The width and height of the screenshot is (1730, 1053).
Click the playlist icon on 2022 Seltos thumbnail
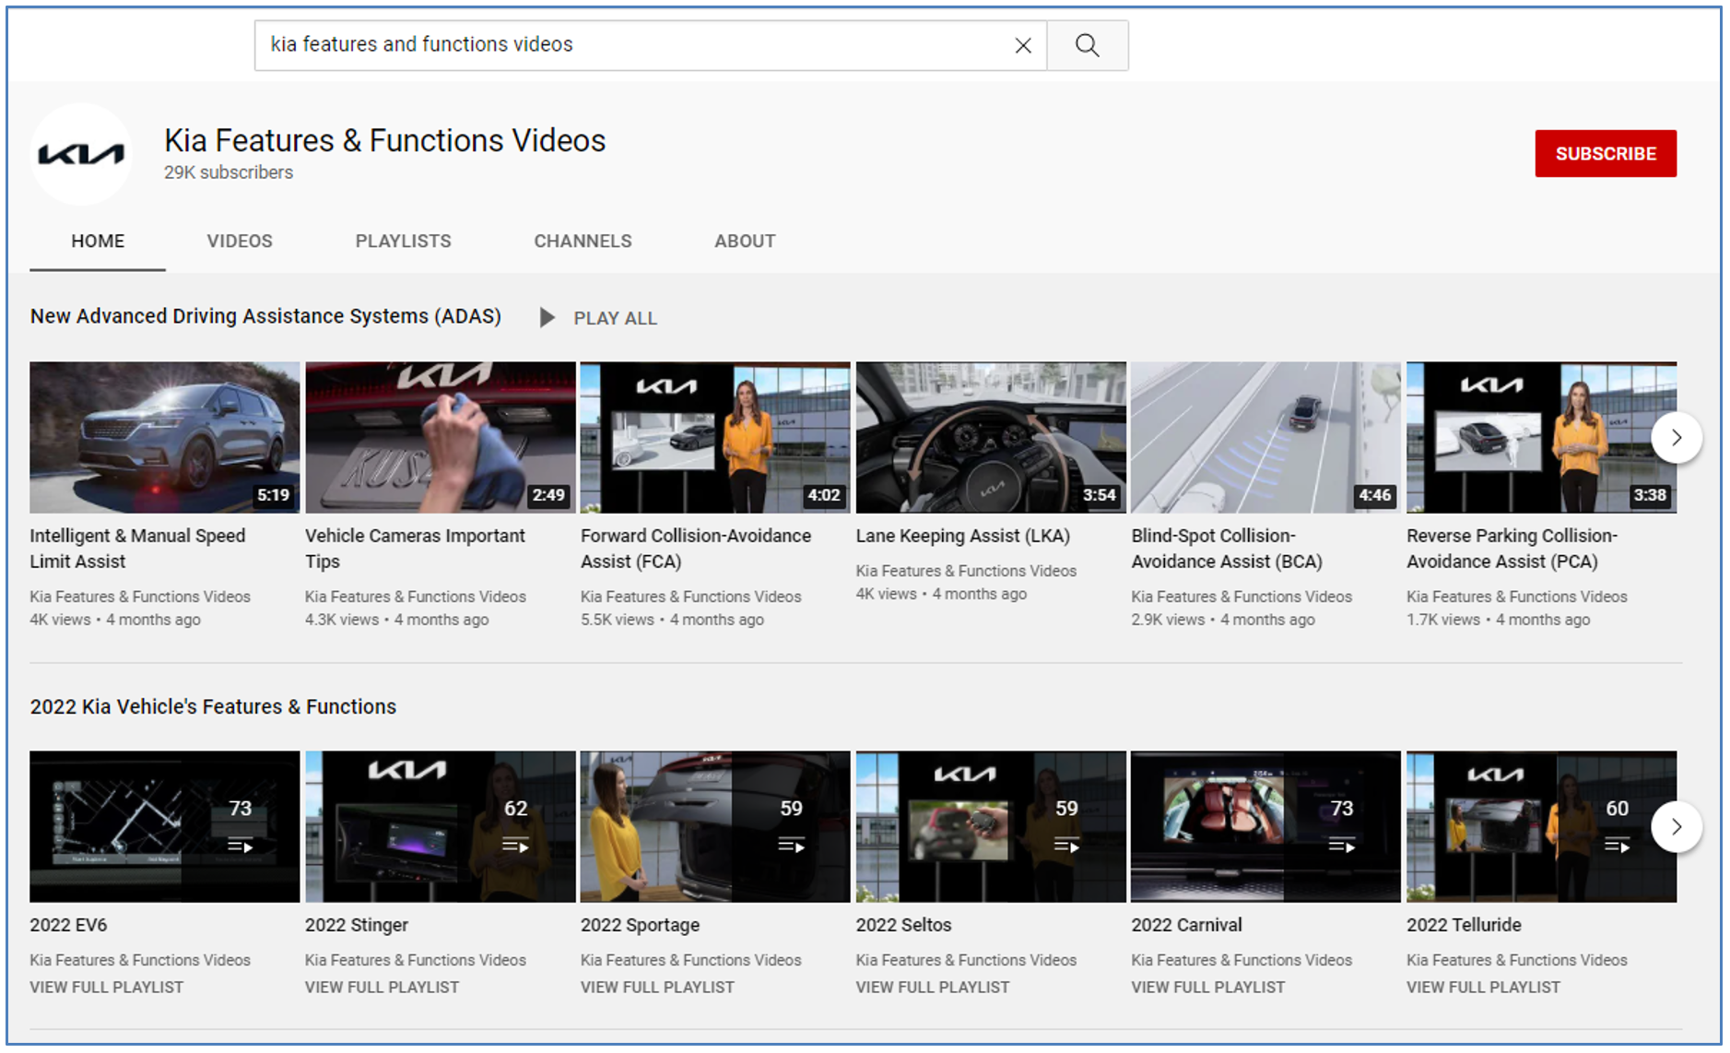pyautogui.click(x=1066, y=846)
